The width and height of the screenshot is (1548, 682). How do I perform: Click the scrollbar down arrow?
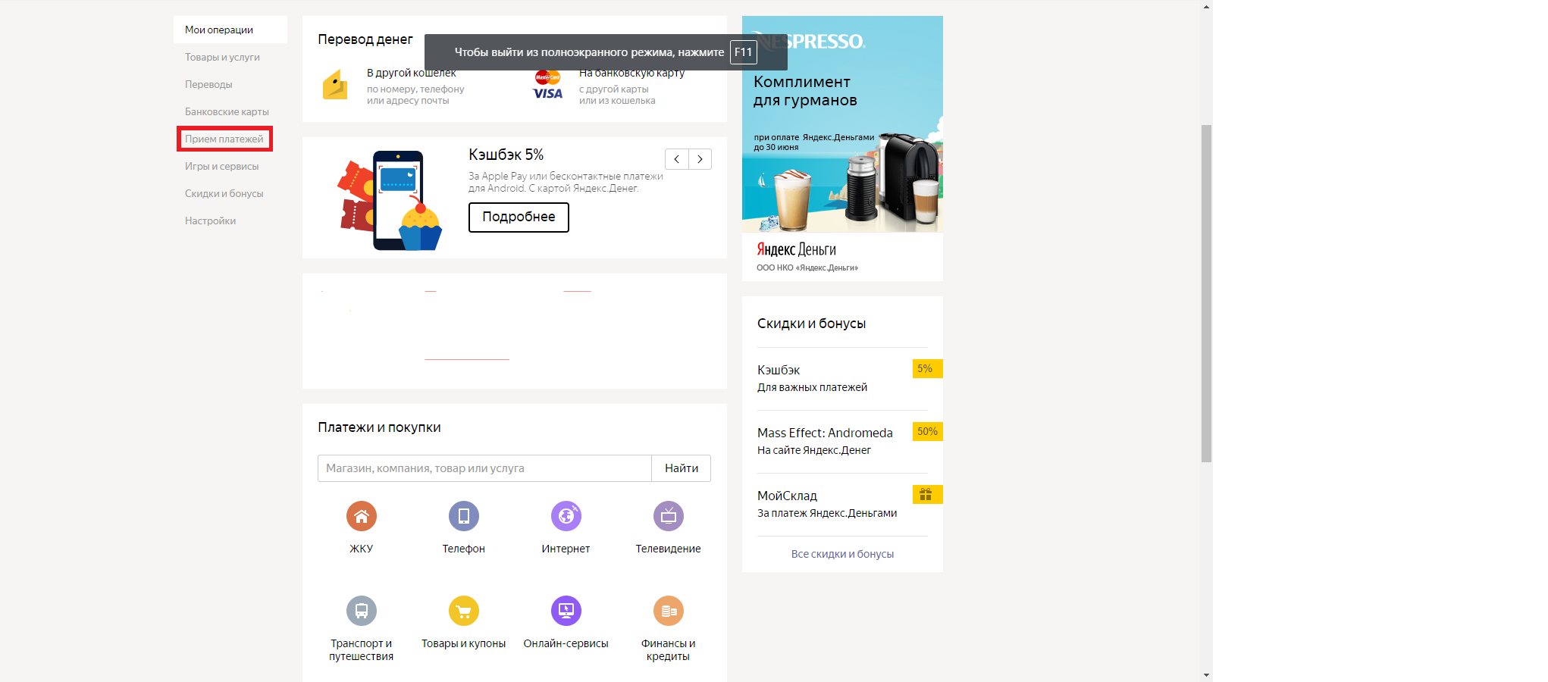[1206, 675]
